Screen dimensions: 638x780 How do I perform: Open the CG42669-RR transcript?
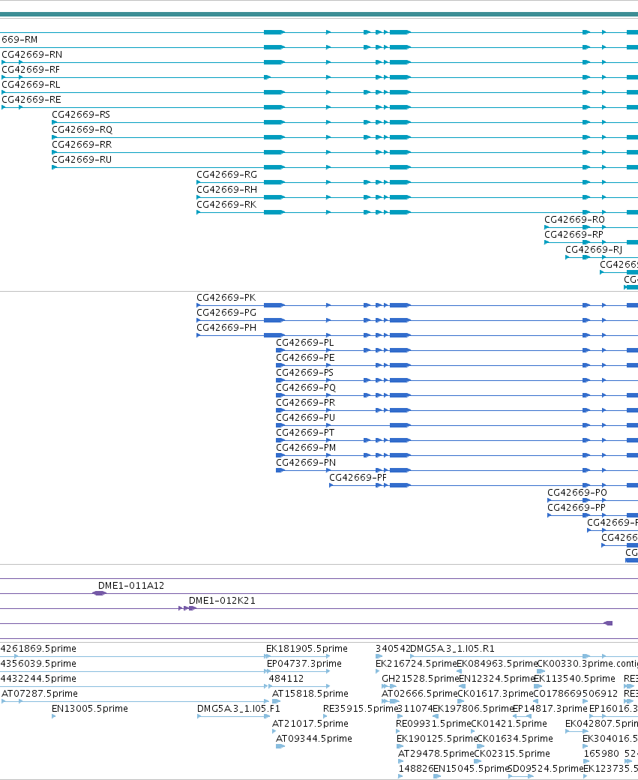coord(82,144)
